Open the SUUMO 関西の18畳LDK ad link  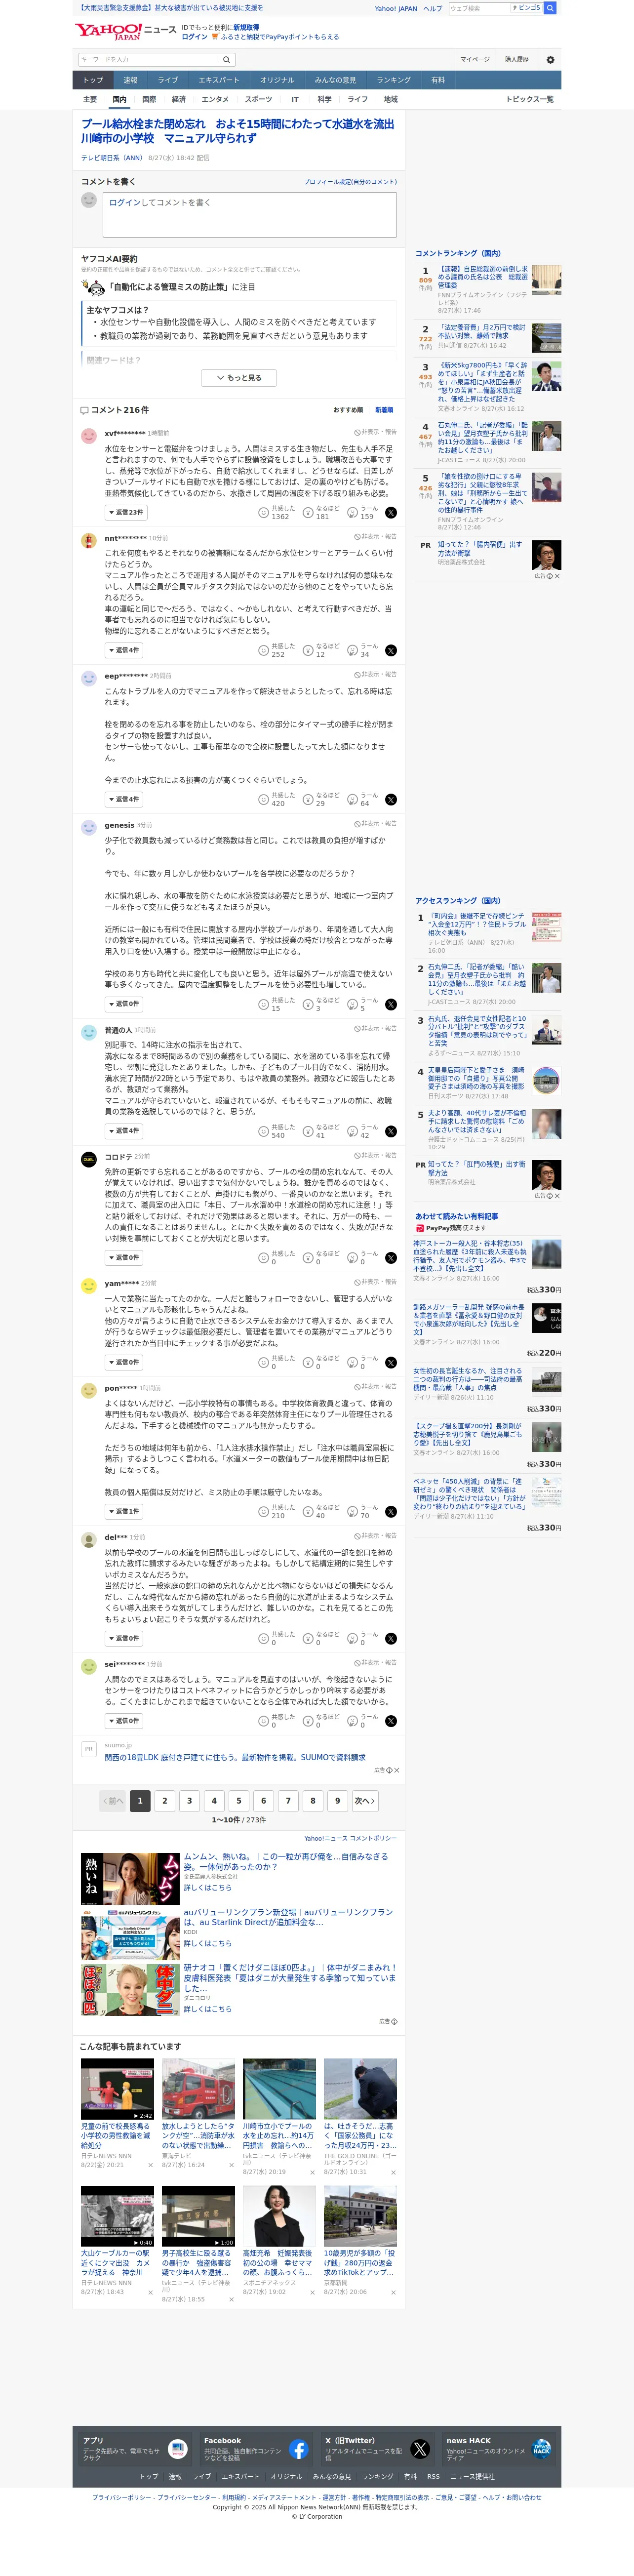(235, 1758)
